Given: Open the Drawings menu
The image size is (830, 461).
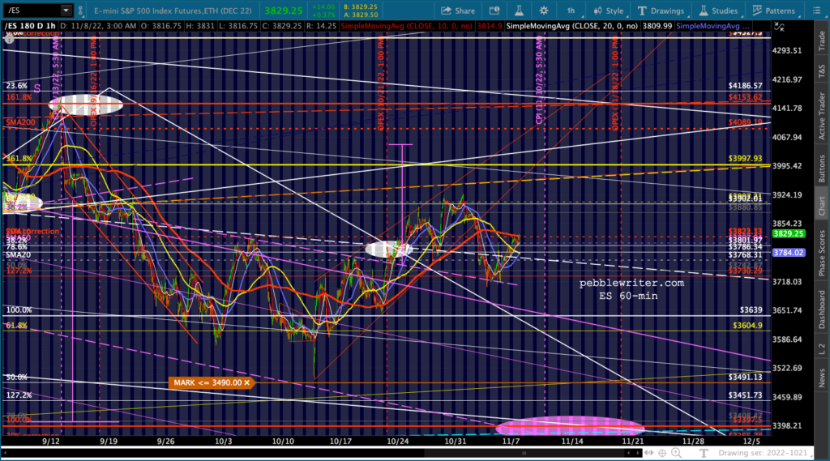Looking at the screenshot, I should pyautogui.click(x=661, y=11).
